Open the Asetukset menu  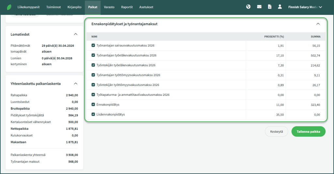click(x=146, y=7)
